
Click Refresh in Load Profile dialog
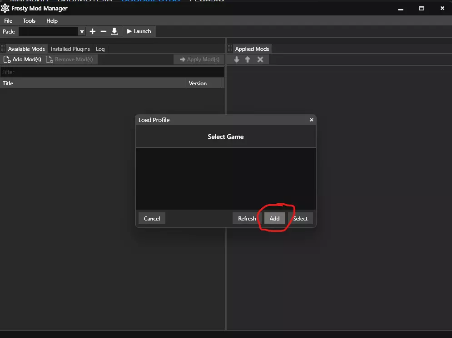247,219
